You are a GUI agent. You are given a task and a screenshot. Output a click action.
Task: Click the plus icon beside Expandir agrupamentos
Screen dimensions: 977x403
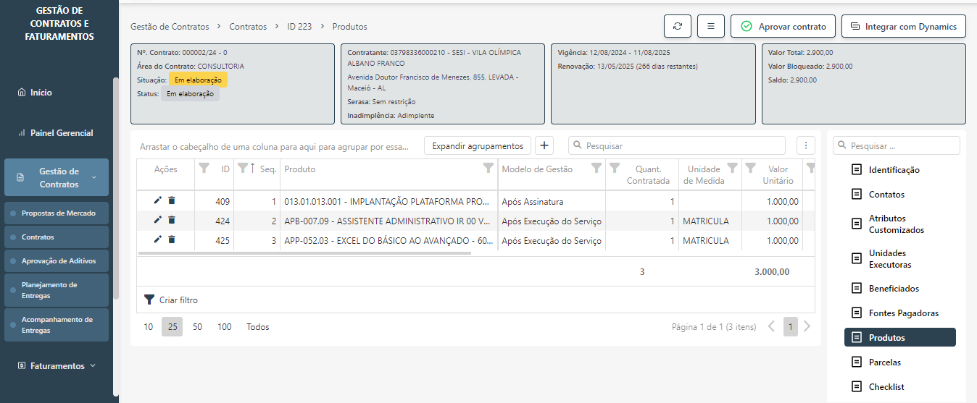[545, 145]
